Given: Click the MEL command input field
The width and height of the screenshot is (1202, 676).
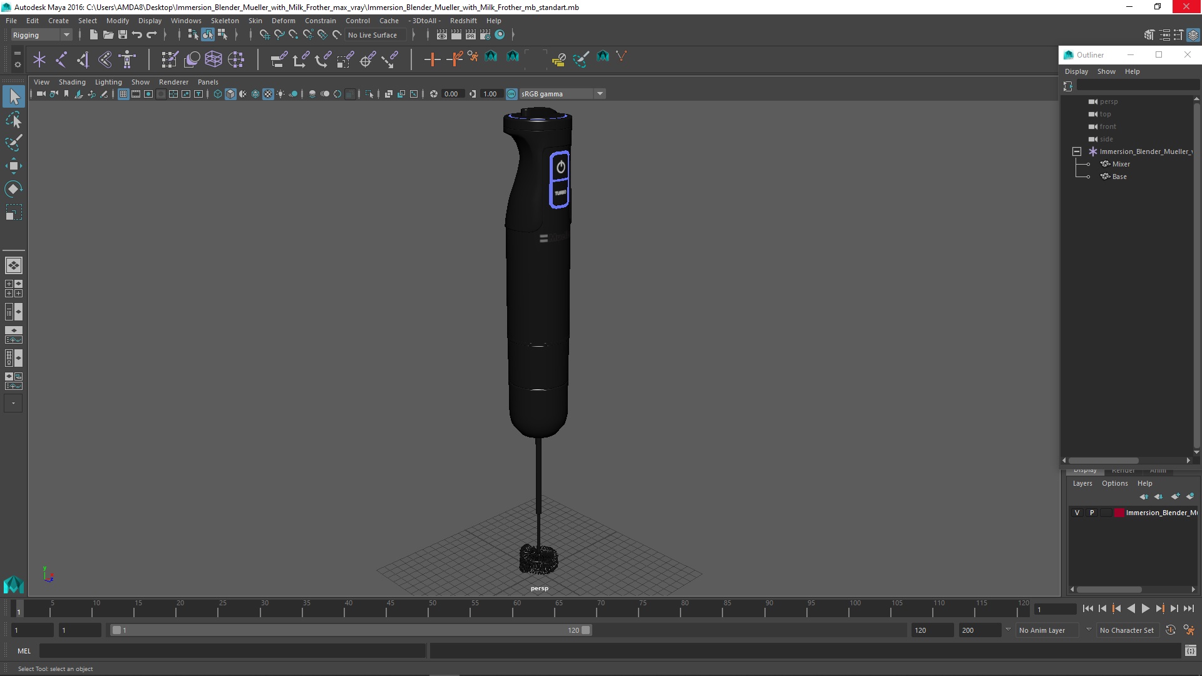Looking at the screenshot, I should pyautogui.click(x=232, y=651).
